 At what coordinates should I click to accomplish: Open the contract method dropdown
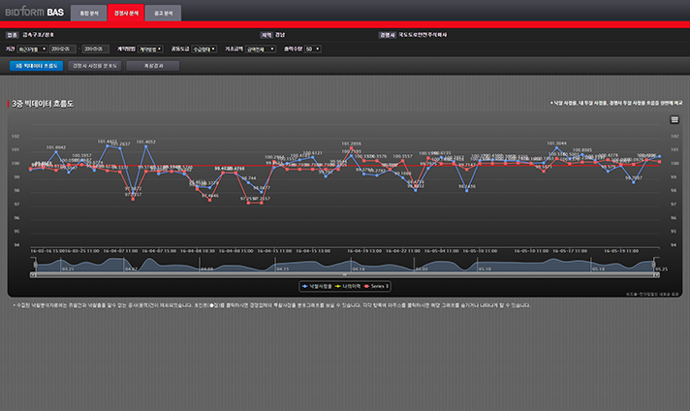pyautogui.click(x=150, y=48)
